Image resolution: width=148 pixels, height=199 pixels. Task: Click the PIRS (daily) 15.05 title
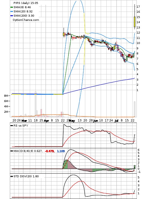(x=26, y=3)
